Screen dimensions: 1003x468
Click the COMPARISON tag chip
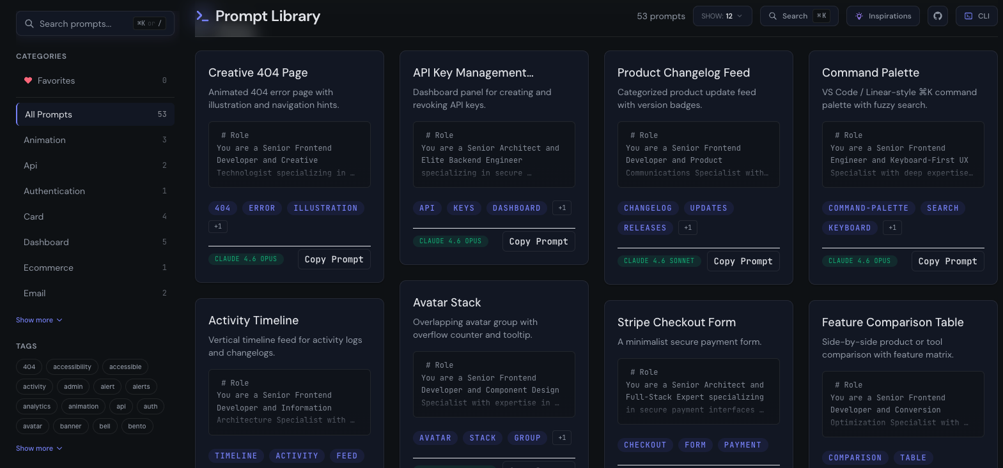click(855, 458)
